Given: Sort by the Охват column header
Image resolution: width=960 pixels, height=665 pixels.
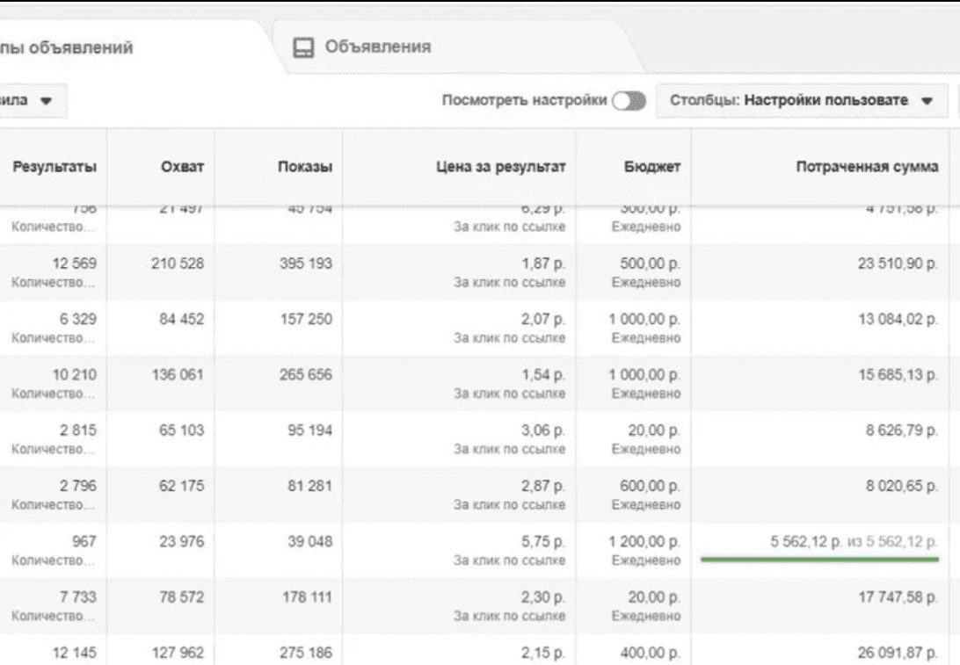Looking at the screenshot, I should [x=182, y=167].
